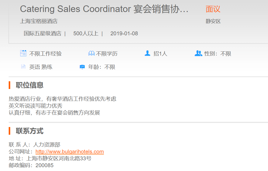Click the gender two-person icon
Viewport: 268px width, 171px height.
(198, 53)
